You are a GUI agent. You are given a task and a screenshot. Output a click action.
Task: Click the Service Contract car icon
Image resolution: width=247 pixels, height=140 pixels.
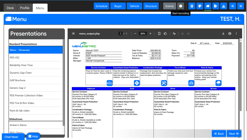pyautogui.click(x=109, y=83)
